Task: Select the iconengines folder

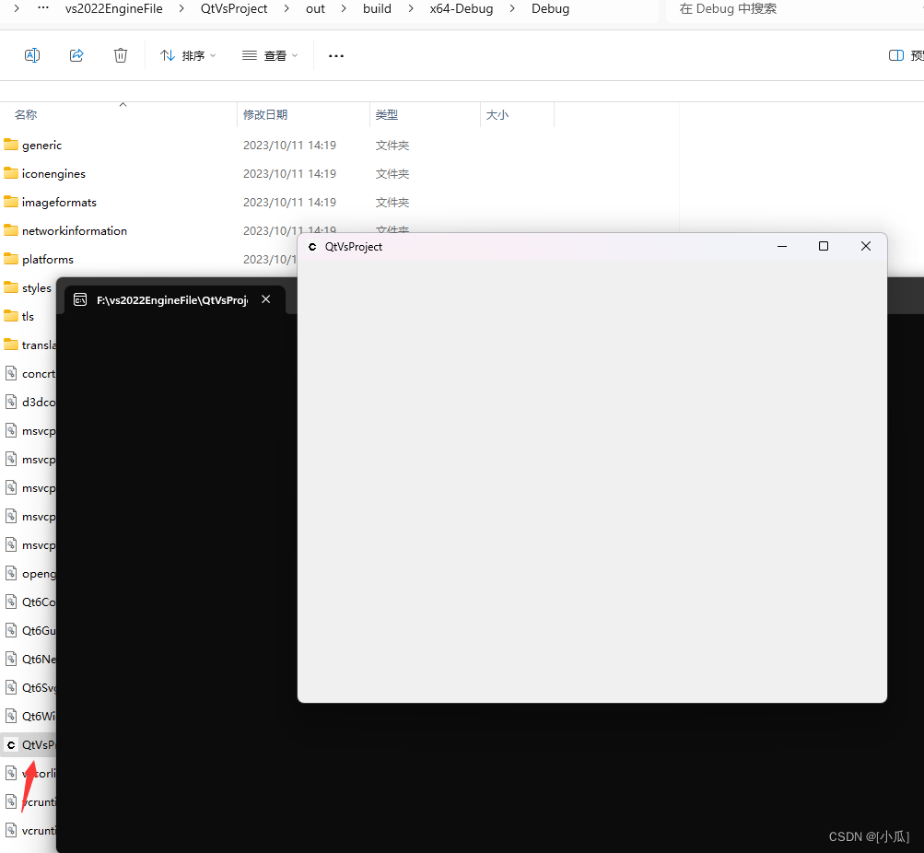Action: click(53, 174)
